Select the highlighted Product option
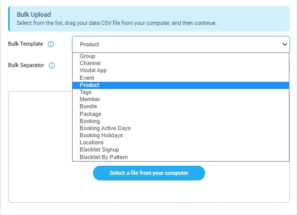 181,85
